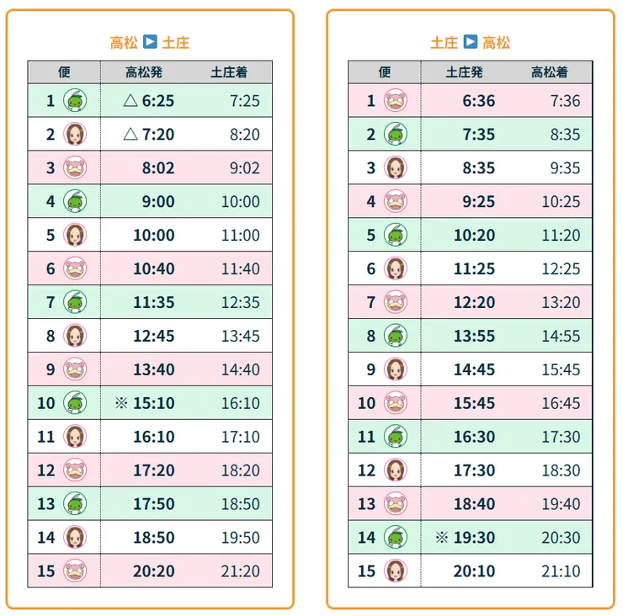Click the 21:10 arrival time at Takamatsu
The width and height of the screenshot is (623, 616).
[561, 571]
